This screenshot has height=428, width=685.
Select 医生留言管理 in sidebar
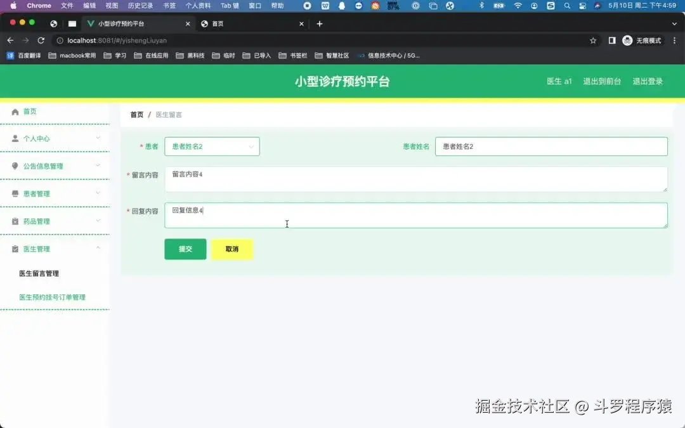click(x=39, y=273)
